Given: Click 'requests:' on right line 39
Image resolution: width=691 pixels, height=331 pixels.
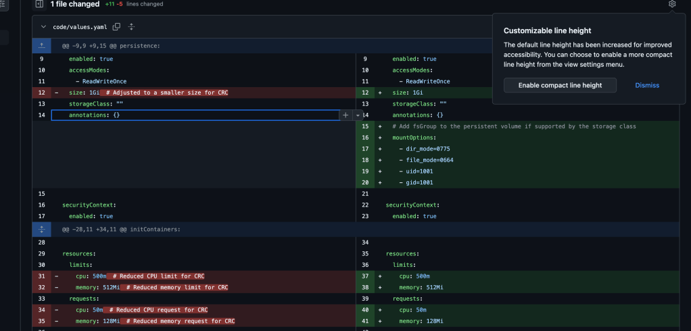Looking at the screenshot, I should click(408, 299).
